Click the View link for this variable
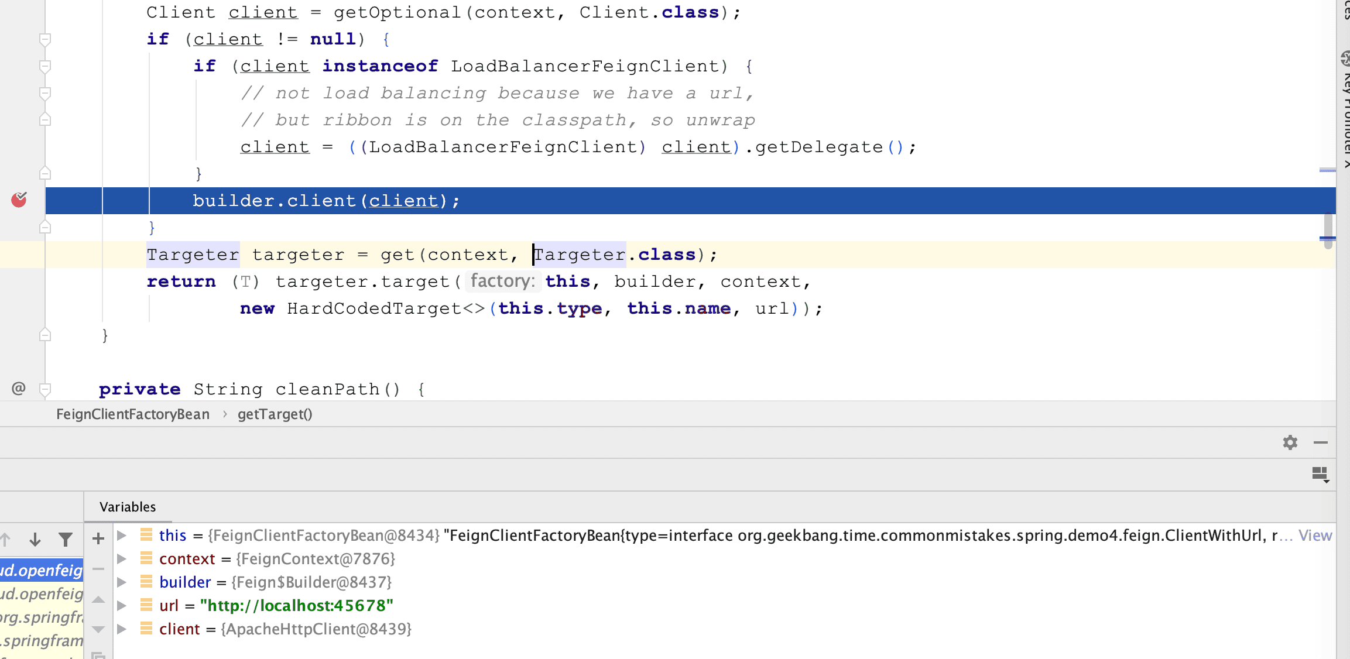The height and width of the screenshot is (659, 1350). (x=1315, y=535)
